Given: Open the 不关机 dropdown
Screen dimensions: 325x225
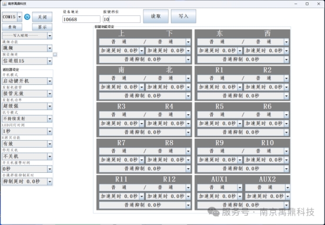Looking at the screenshot, I should pos(27,156).
